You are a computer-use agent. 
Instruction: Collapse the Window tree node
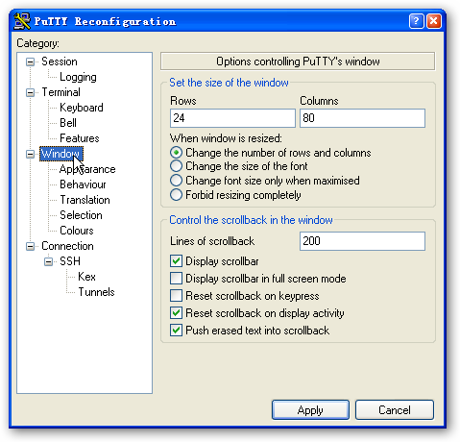(x=30, y=154)
